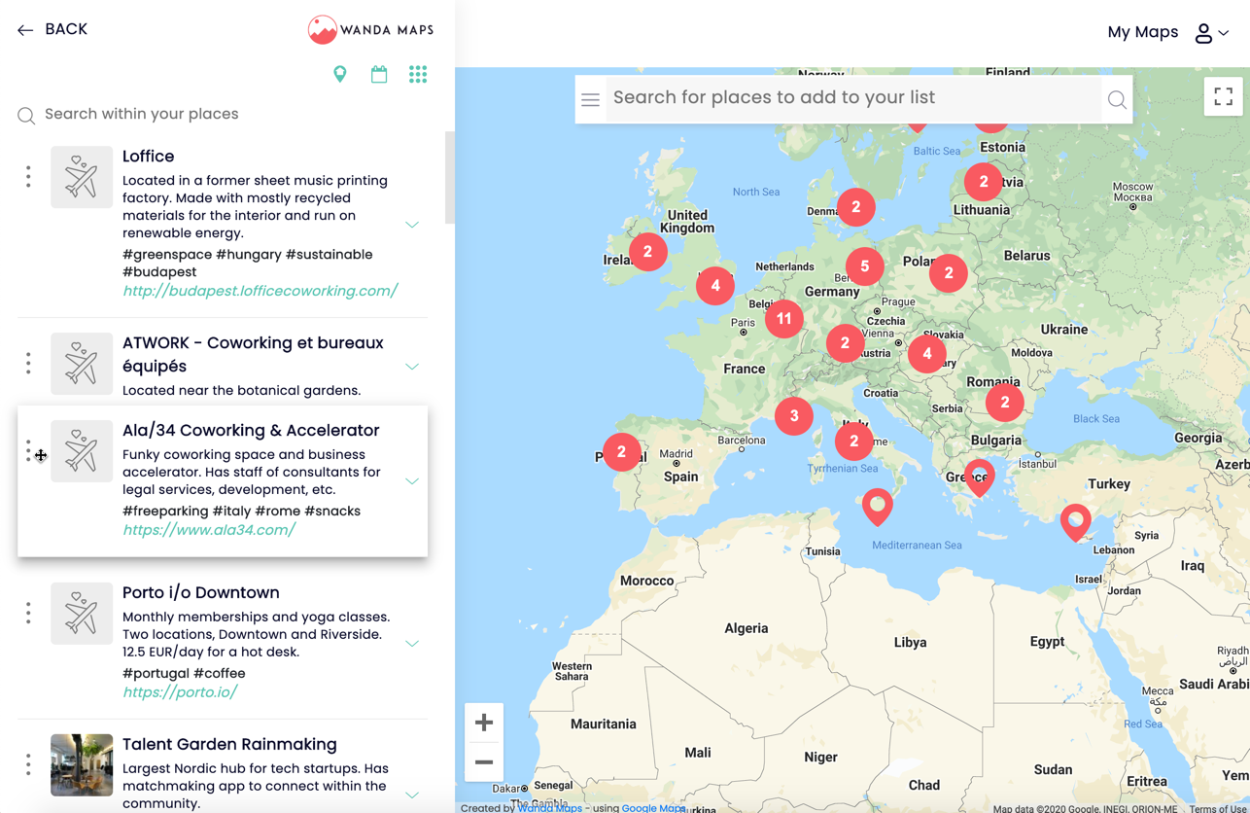Zoom in the map with plus button
The height and width of the screenshot is (813, 1250).
pyautogui.click(x=484, y=723)
